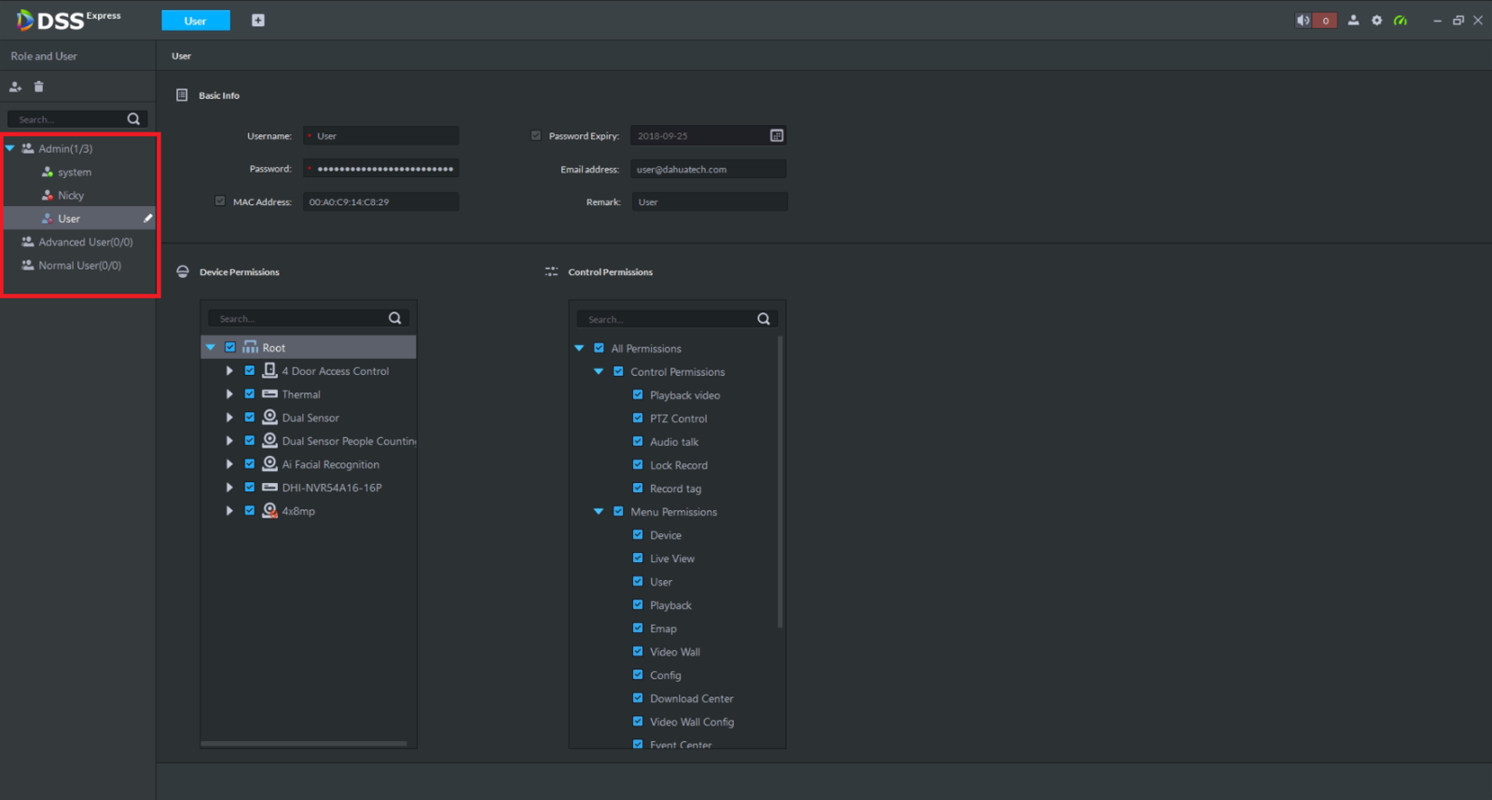Screen dimensions: 1492x800
Task: Click the alarm speaker icon in title bar
Action: [x=1303, y=21]
